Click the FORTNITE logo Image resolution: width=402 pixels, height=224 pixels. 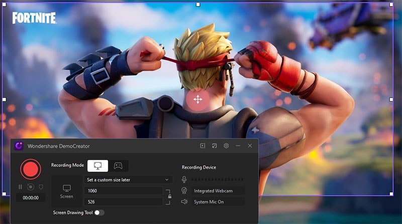coord(34,18)
